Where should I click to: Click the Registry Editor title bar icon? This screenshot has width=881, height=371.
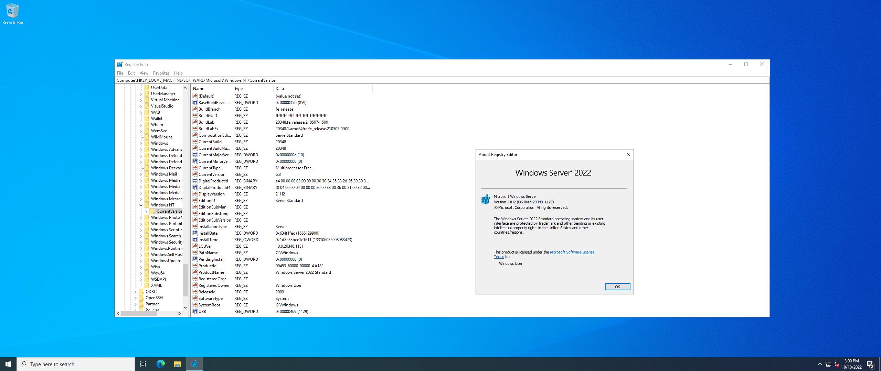click(x=120, y=64)
